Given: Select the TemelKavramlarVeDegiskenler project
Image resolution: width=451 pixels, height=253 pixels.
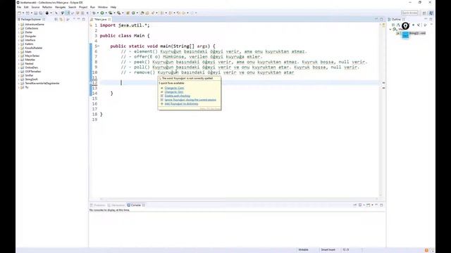Looking at the screenshot, I should tap(42, 83).
